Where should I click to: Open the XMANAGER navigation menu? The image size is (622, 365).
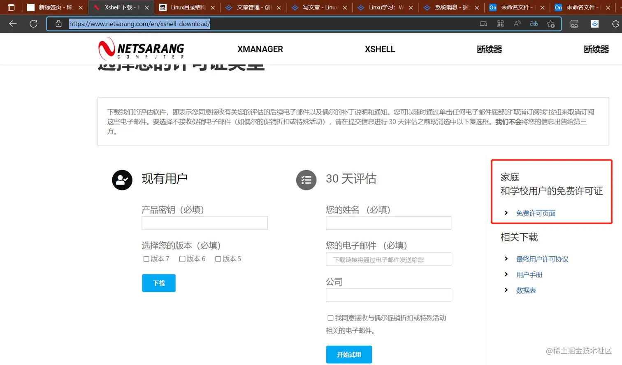click(260, 49)
